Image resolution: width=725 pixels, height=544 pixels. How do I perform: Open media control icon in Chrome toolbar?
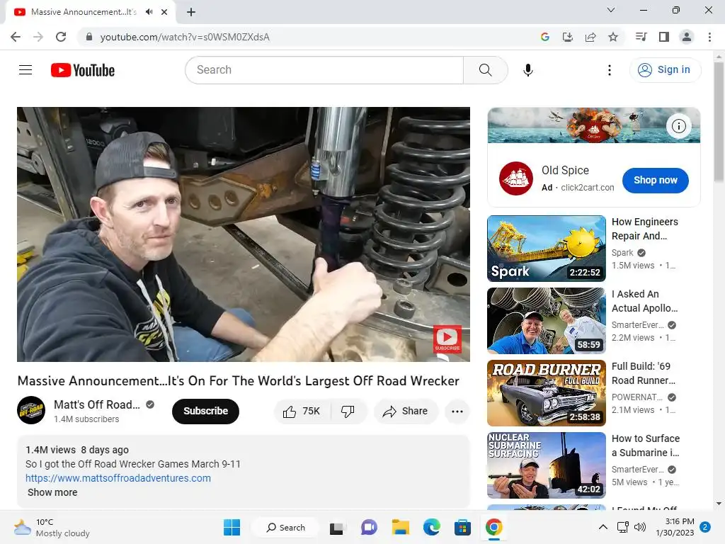click(x=641, y=37)
